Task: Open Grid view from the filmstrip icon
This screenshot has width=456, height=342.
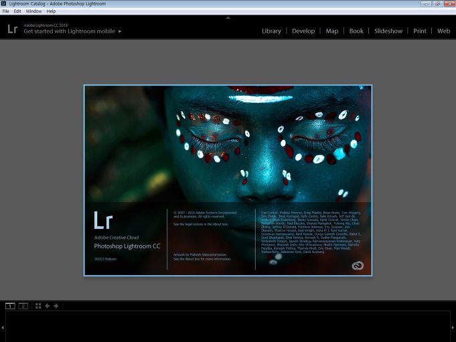Action: click(38, 306)
